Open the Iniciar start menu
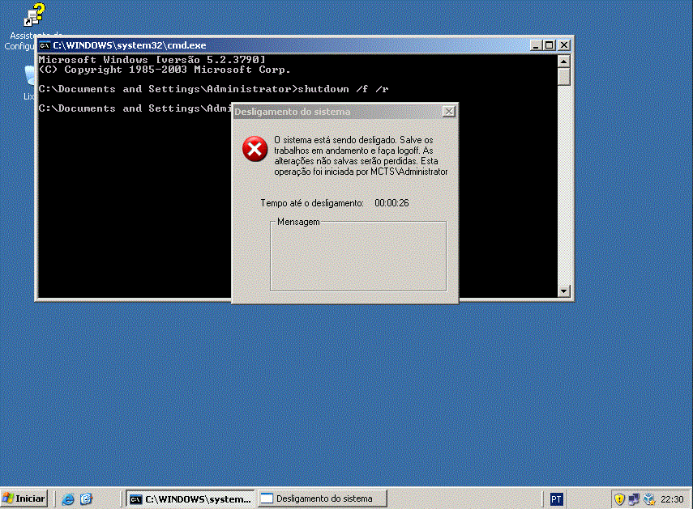This screenshot has height=509, width=693. click(24, 498)
